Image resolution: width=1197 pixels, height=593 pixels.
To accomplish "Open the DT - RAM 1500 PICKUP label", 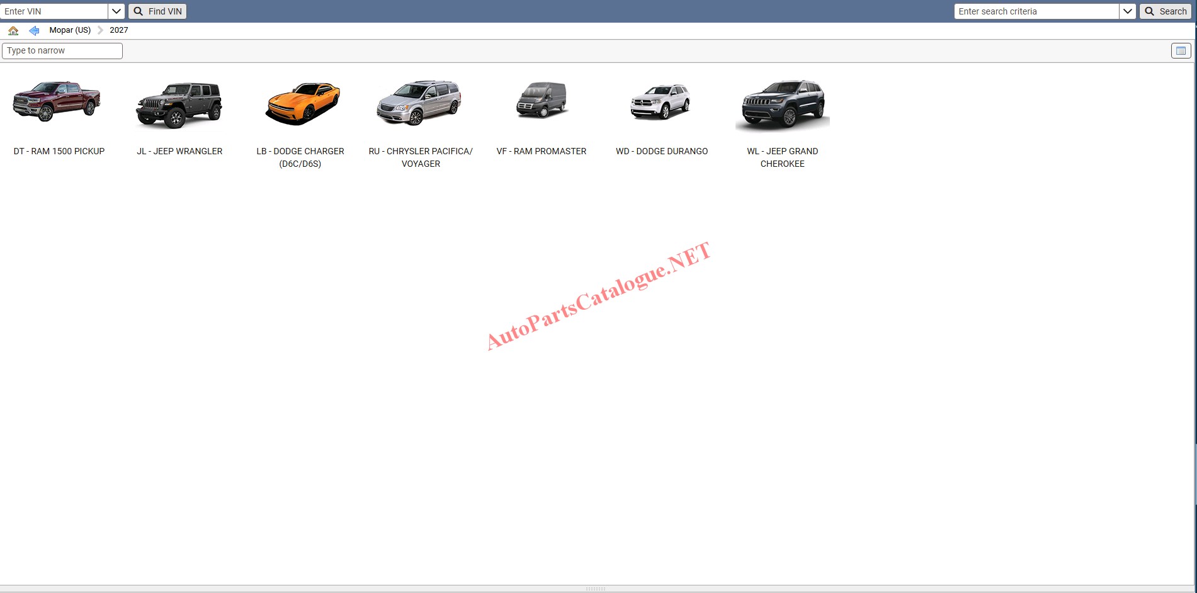I will (59, 151).
